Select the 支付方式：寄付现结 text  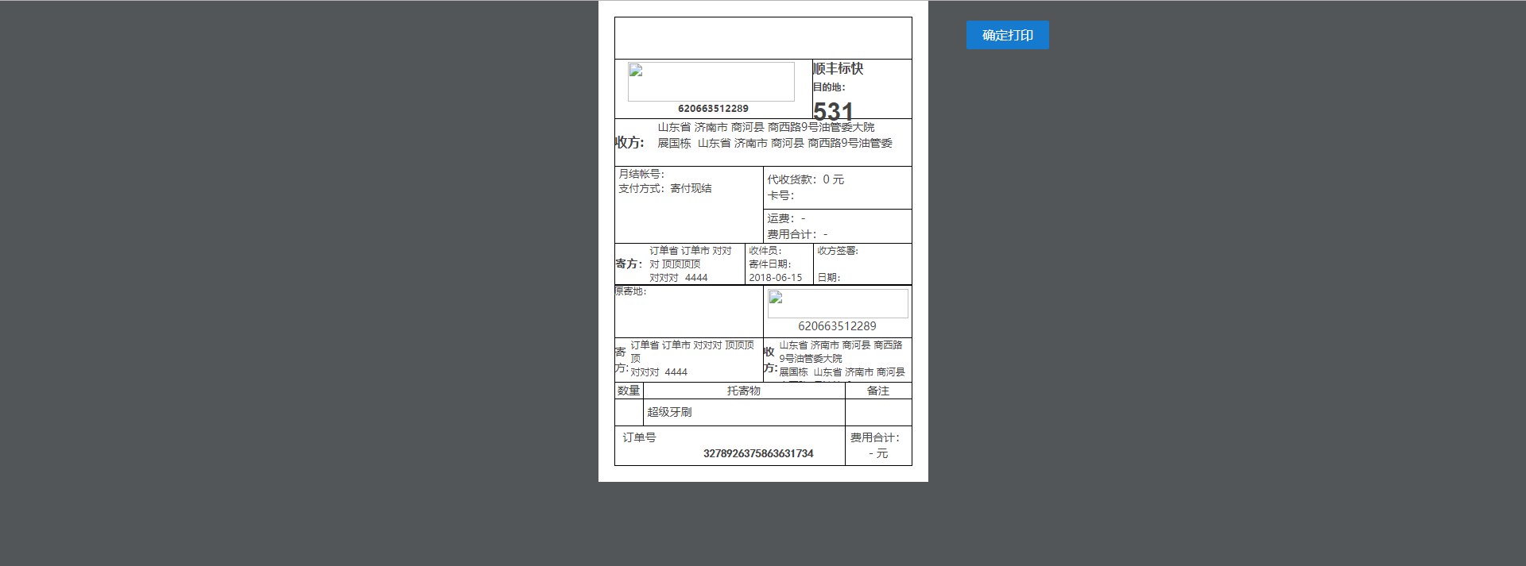click(665, 189)
